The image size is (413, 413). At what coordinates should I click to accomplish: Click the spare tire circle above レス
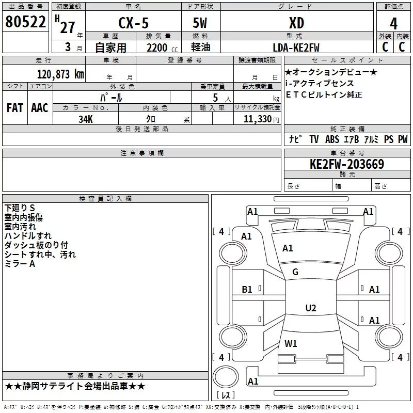point(226,377)
